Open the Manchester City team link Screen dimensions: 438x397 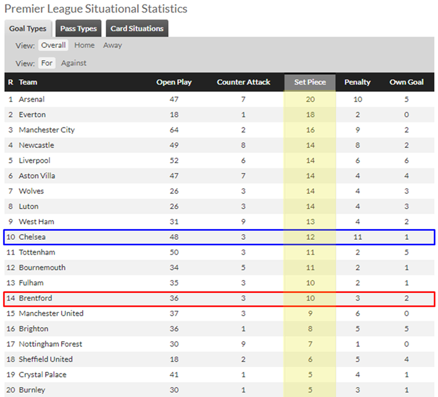tap(47, 130)
